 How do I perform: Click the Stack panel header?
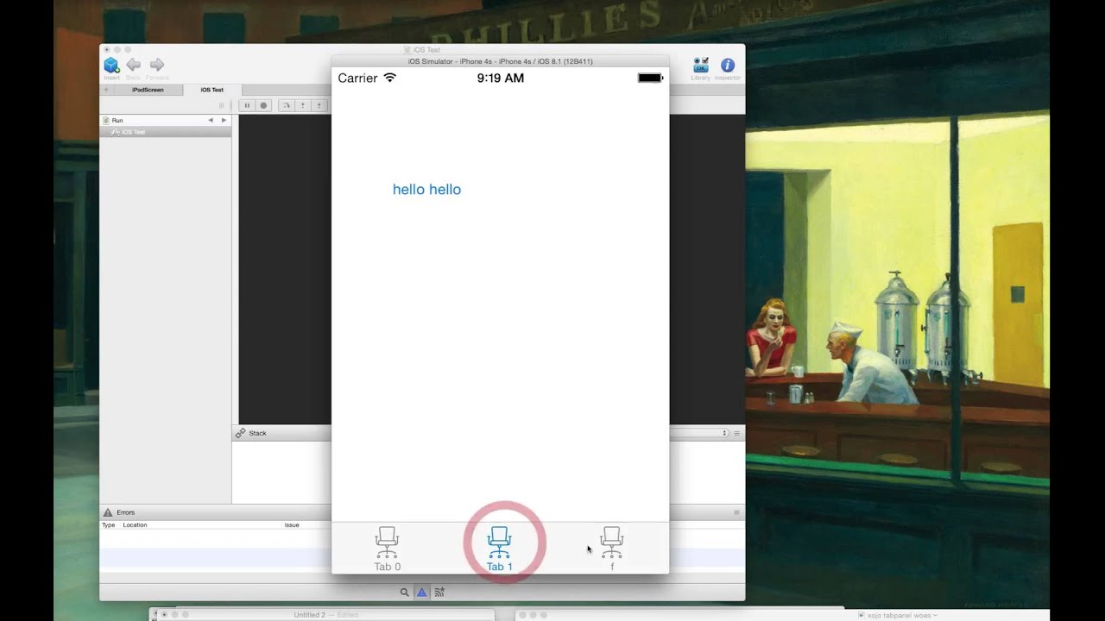tap(281, 433)
